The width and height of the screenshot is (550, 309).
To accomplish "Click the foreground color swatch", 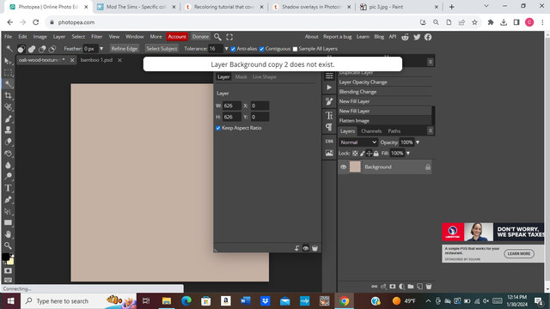I will point(6,257).
